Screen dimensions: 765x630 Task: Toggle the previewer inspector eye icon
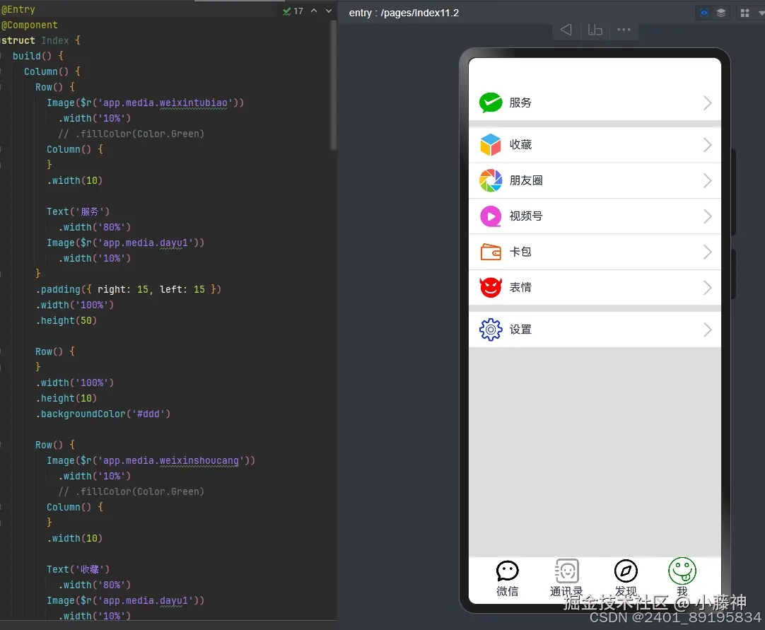tap(703, 13)
